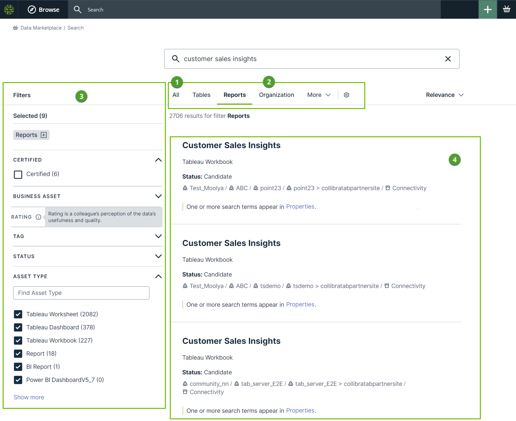Click the Collibra logo icon
The image size is (516, 421).
tap(9, 10)
